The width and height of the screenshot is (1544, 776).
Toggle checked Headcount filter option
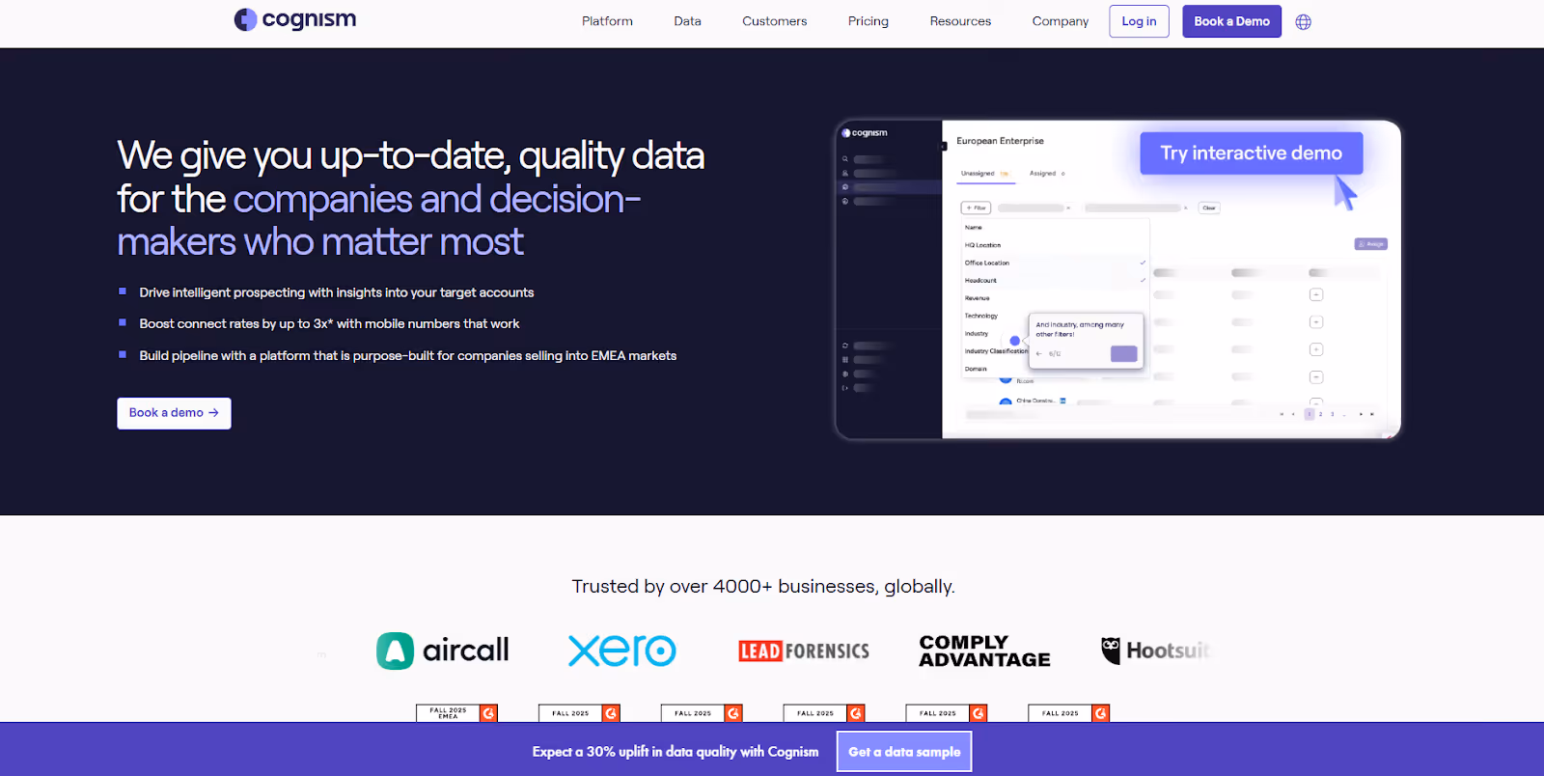(1055, 280)
